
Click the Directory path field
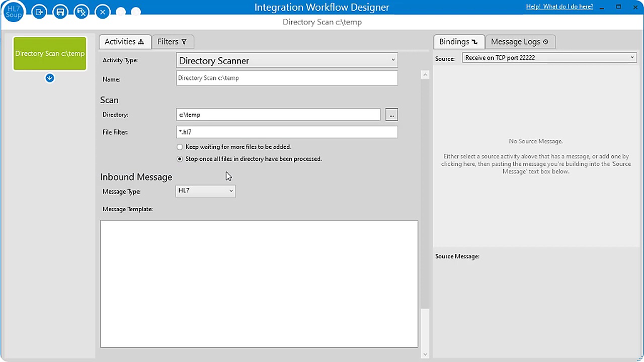278,115
